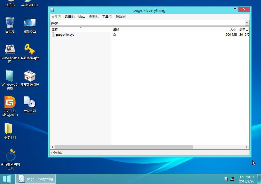Sort by the 路径 column header
This screenshot has height=184, width=261.
click(162, 30)
